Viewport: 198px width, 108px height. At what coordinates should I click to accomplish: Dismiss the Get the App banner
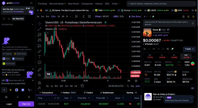[x=32, y=8]
